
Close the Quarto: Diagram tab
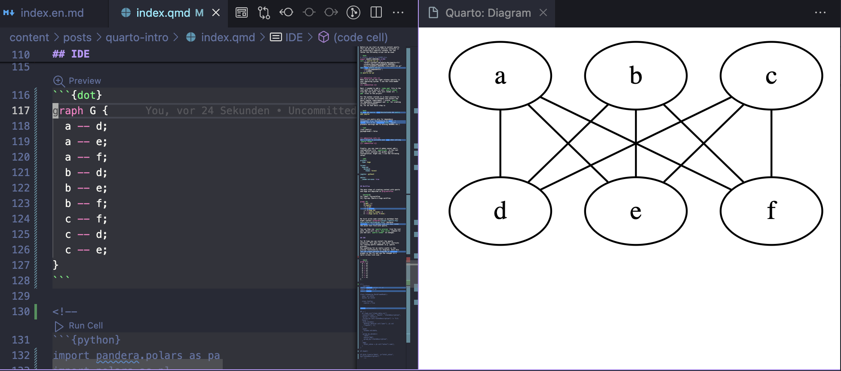point(543,13)
